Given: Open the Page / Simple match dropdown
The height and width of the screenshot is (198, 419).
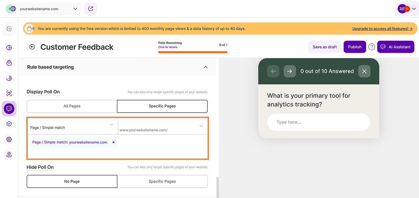Looking at the screenshot, I should (x=73, y=126).
